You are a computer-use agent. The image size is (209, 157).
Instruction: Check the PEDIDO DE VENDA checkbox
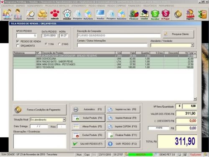(18, 41)
